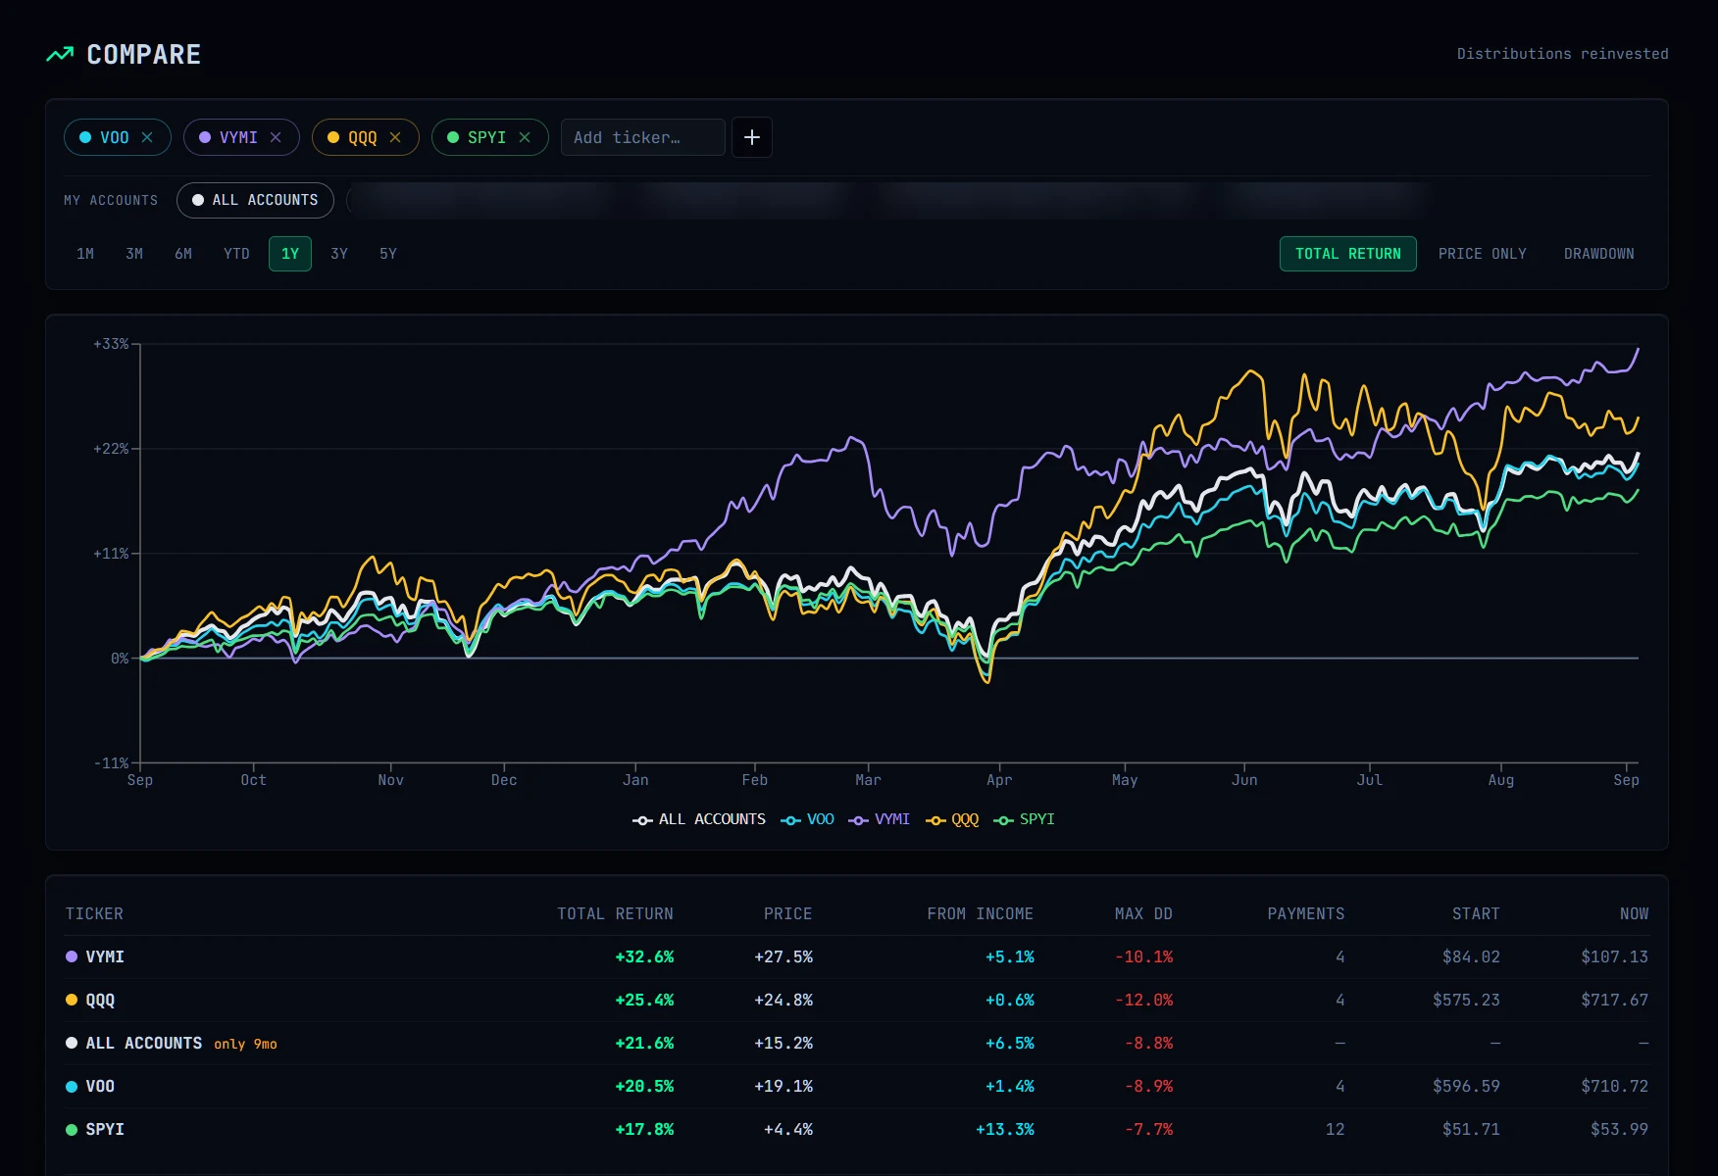The width and height of the screenshot is (1718, 1176).
Task: Select the 3M time range
Action: 134,254
